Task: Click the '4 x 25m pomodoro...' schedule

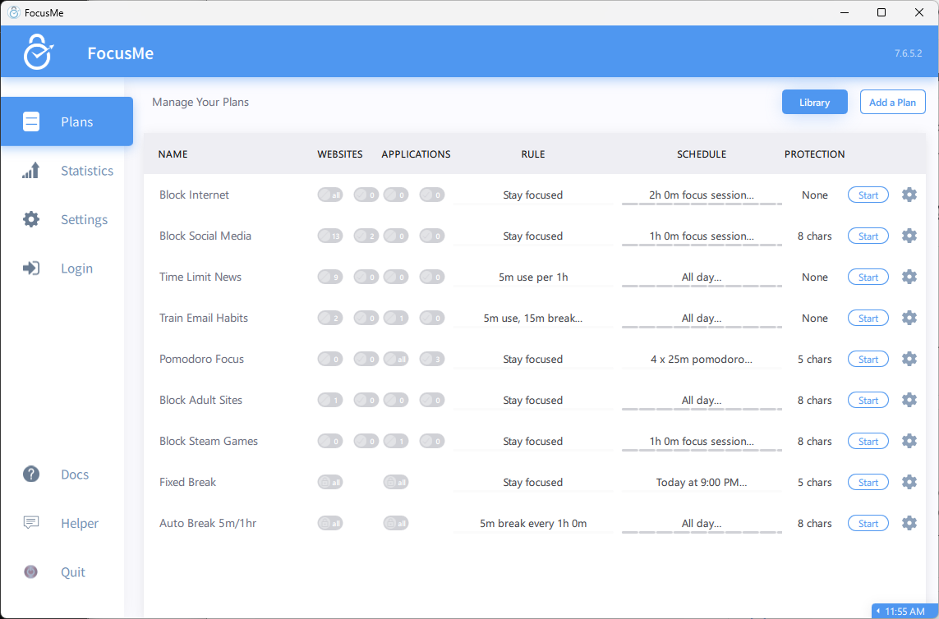Action: pyautogui.click(x=702, y=359)
